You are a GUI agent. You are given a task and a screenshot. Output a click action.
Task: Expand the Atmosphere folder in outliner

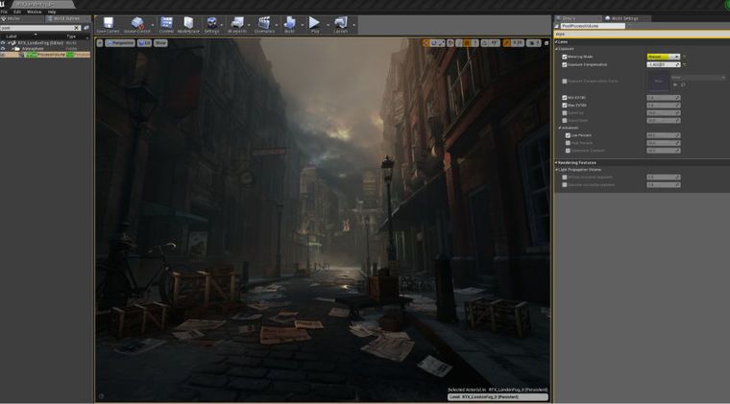[x=12, y=48]
